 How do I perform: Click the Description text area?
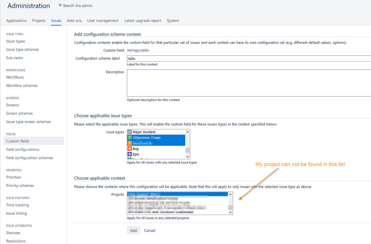coord(249,83)
